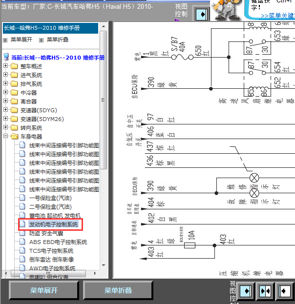Click page icon of 一号保险盒(汽油)
Viewport: 295px width, 304px height.
tap(22, 198)
